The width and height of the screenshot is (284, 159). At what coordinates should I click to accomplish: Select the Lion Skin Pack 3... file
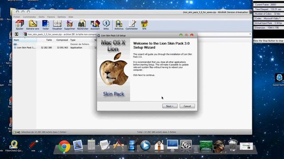point(25,48)
